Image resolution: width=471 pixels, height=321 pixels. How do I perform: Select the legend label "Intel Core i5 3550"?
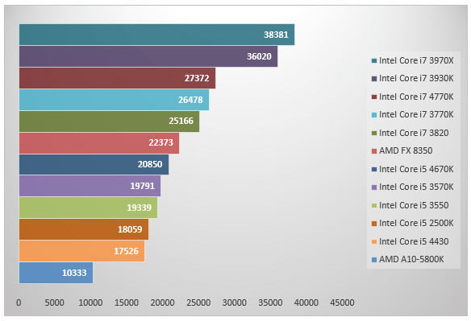tap(414, 205)
